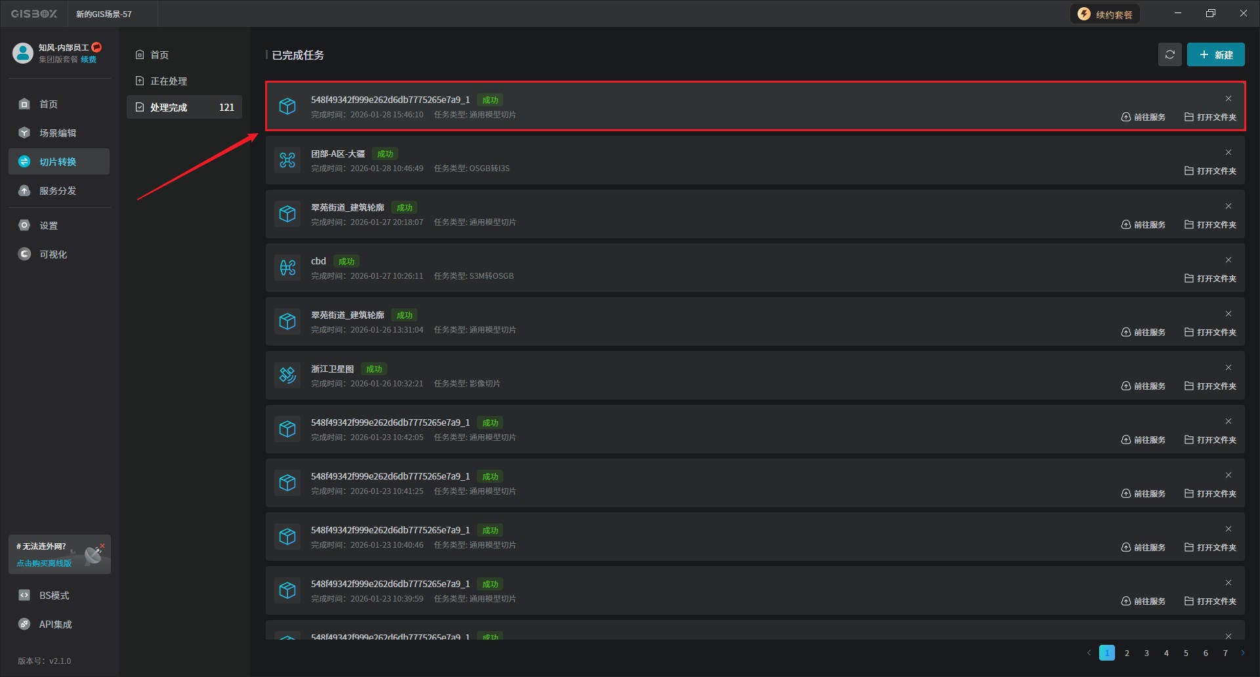
Task: Open 设置 from the sidebar
Action: point(49,226)
